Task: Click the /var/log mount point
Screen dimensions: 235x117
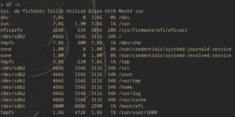Action: [x=130, y=94]
